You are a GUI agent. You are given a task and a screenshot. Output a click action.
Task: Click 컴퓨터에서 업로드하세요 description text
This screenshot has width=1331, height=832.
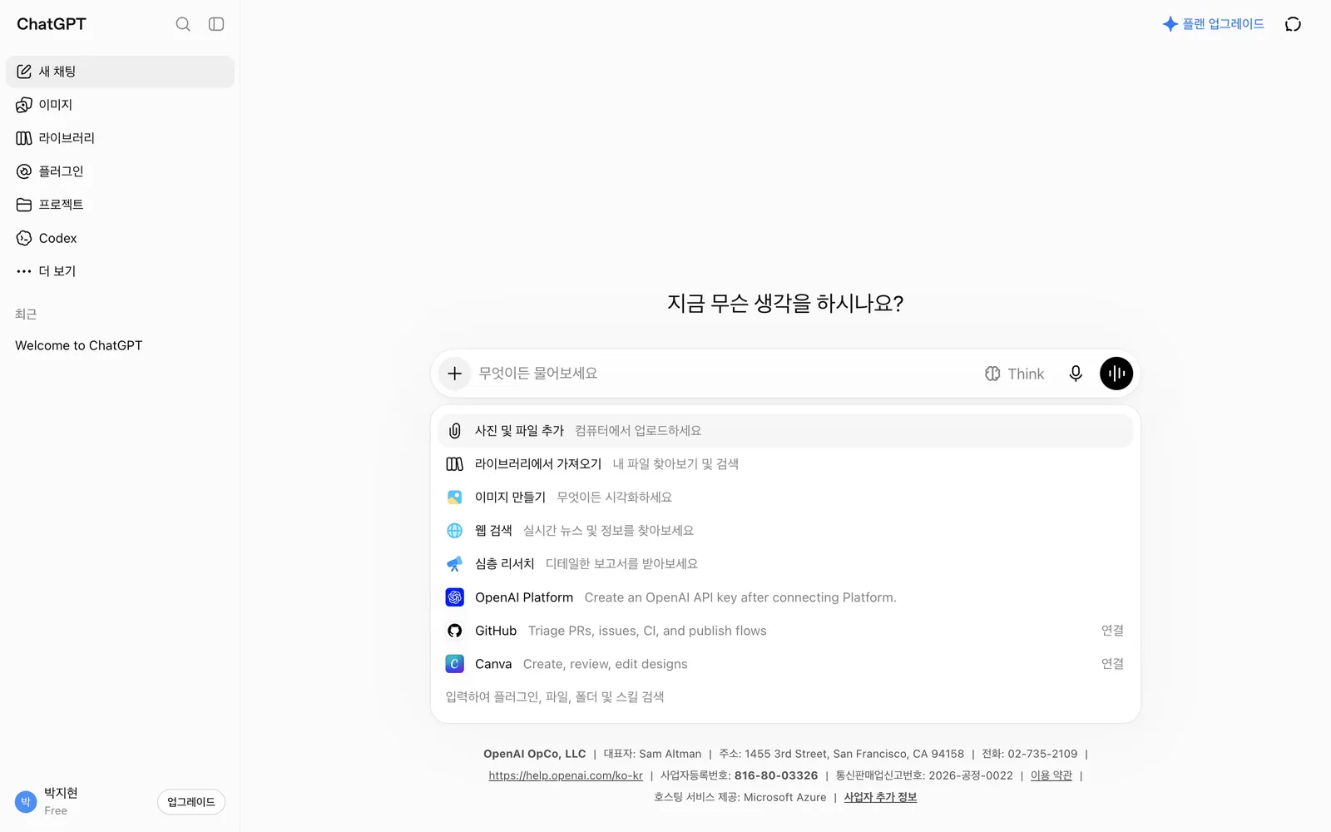638,431
